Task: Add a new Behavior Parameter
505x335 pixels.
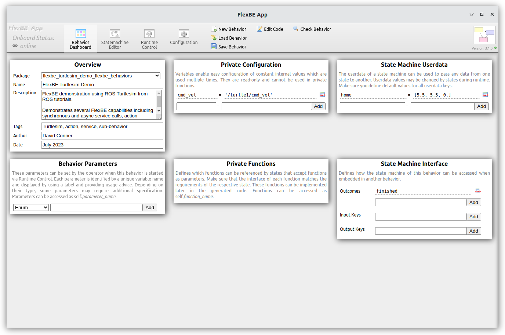Action: 150,207
